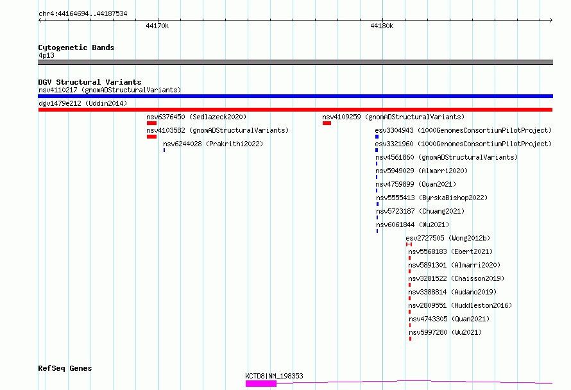571x390 pixels.
Task: Click the DGV Structural Variants track heading
Action: tap(90, 82)
